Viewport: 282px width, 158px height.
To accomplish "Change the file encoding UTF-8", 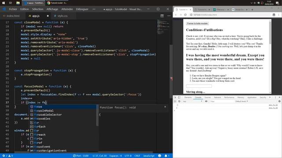I will (x=128, y=156).
